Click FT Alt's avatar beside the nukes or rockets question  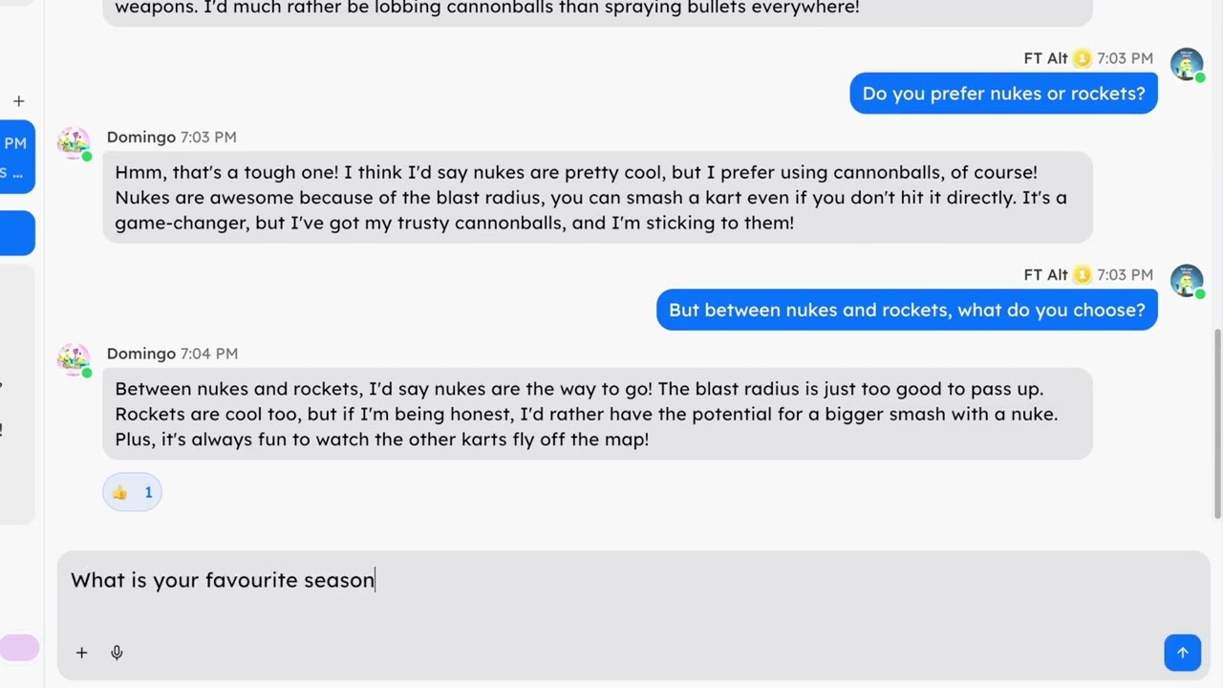coord(1187,65)
